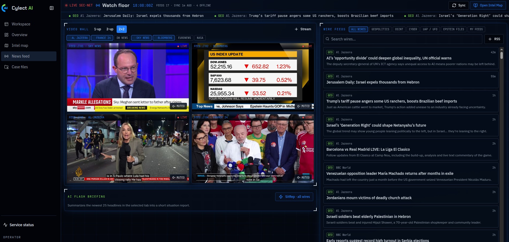Click the wire feeds scrollbar
The image size is (509, 242).
tap(502, 55)
